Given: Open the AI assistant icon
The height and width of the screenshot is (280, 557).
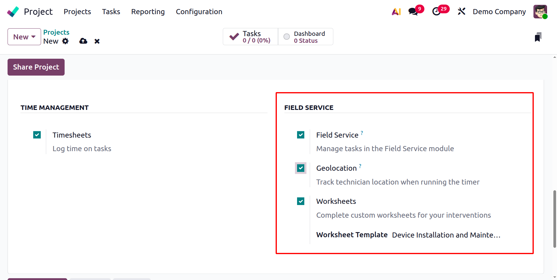Looking at the screenshot, I should click(x=396, y=12).
